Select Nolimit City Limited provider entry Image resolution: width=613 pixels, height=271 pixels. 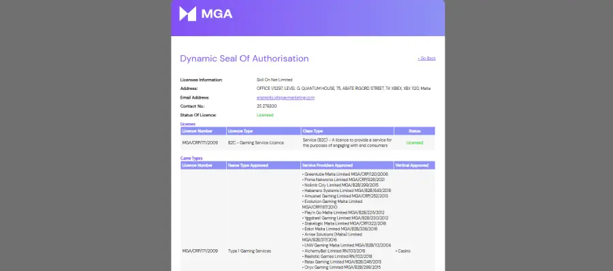point(340,185)
